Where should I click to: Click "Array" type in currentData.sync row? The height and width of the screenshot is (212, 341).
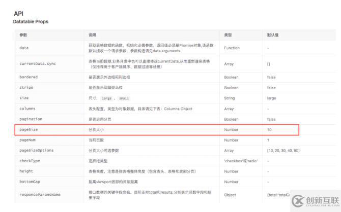click(x=229, y=64)
